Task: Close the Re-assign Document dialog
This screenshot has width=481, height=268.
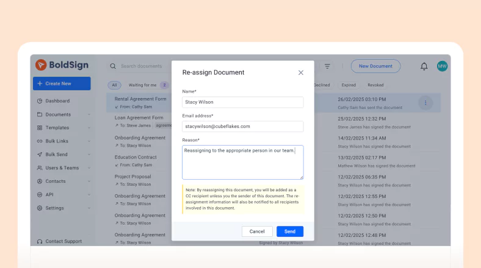Action: pos(300,72)
